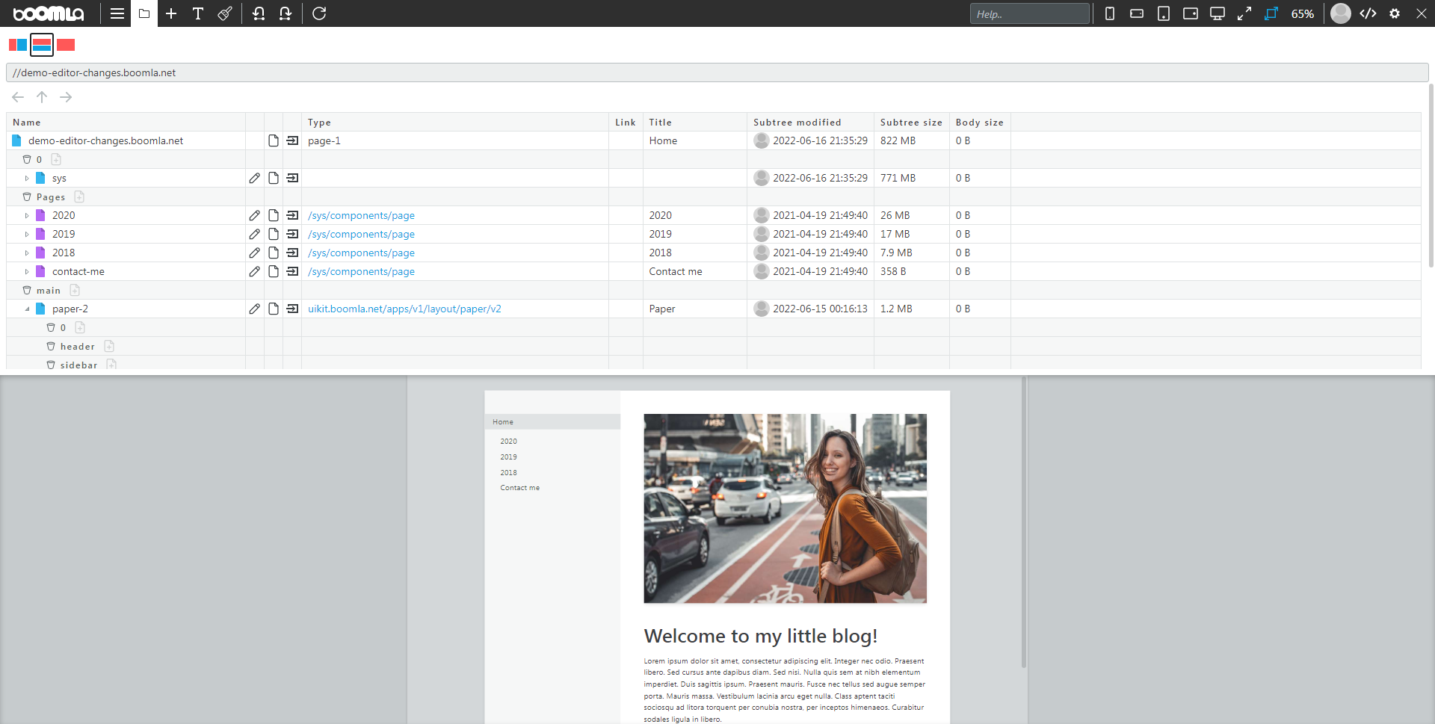This screenshot has width=1435, height=724.
Task: Switch to mobile portrait preview
Action: pos(1109,13)
